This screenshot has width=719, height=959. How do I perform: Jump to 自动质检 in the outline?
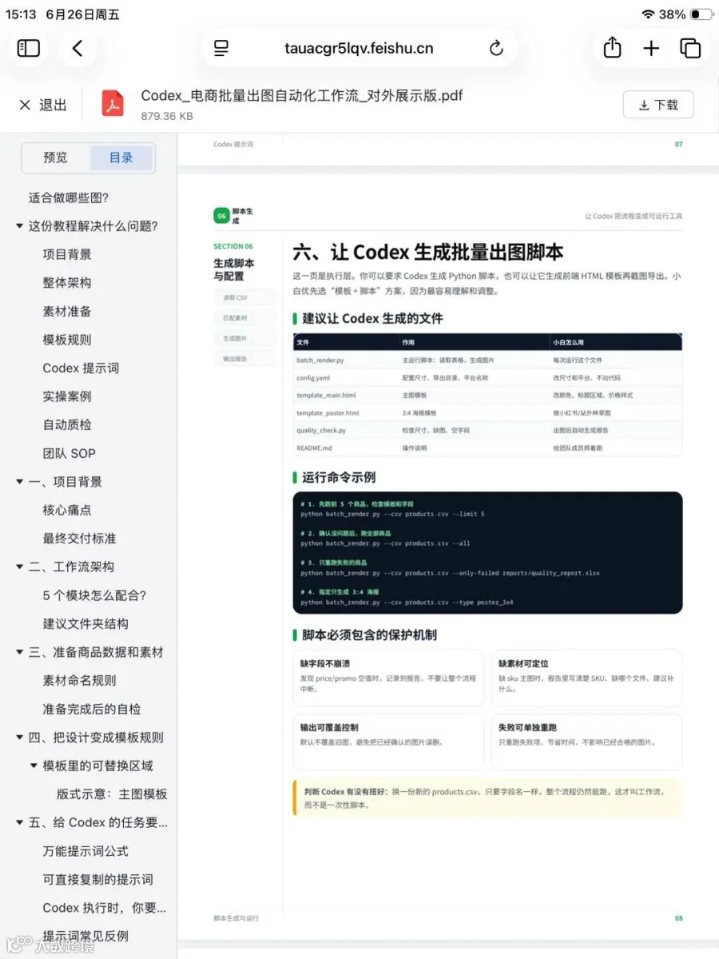pyautogui.click(x=67, y=424)
